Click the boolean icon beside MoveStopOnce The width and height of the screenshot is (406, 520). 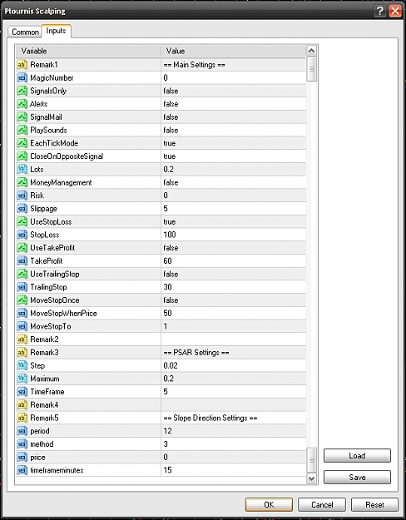(x=22, y=300)
